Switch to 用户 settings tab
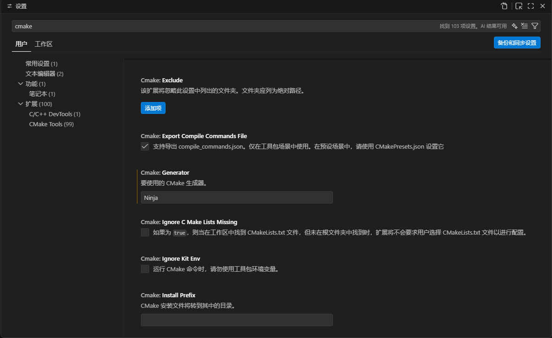Image resolution: width=552 pixels, height=338 pixels. point(21,44)
